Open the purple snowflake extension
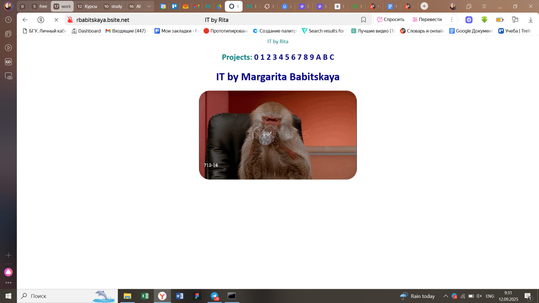Screen dimensions: 539x303 click(469, 19)
